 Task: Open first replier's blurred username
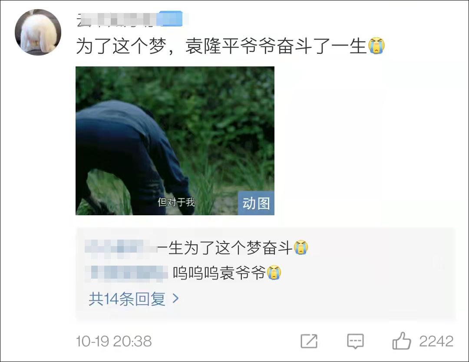[120, 248]
